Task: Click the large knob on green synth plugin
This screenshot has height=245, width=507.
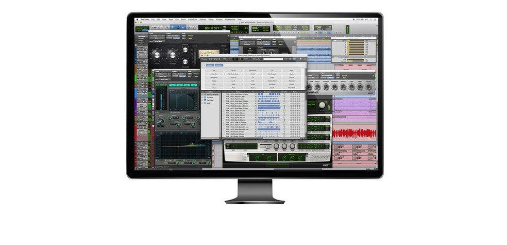Action: [323, 105]
